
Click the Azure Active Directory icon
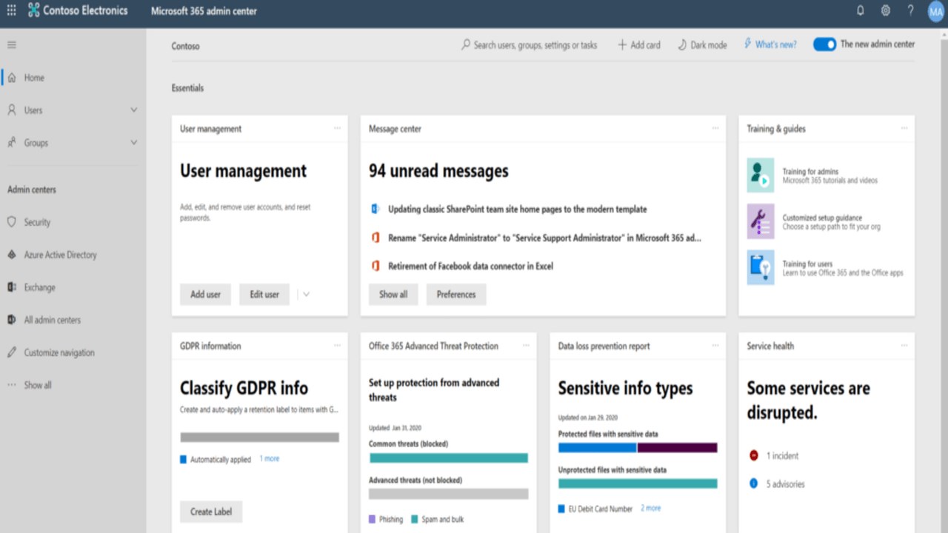(12, 255)
